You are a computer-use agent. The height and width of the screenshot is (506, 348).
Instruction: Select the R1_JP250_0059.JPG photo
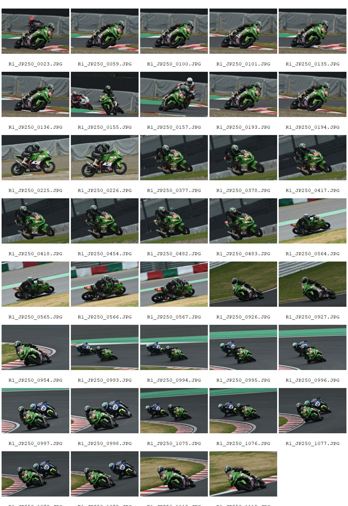105,31
